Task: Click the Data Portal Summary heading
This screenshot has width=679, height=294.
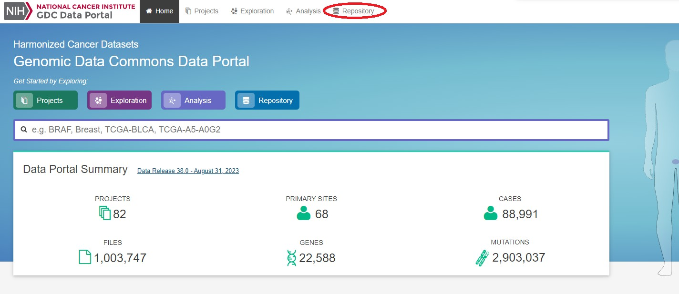Action: pos(75,169)
